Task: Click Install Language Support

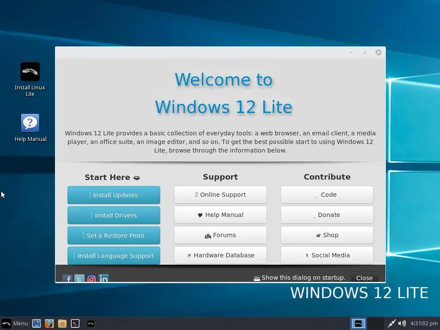Action: click(x=114, y=256)
